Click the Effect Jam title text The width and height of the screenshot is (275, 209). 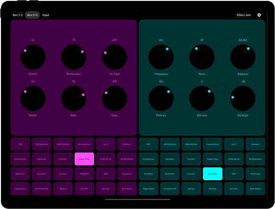pos(244,15)
